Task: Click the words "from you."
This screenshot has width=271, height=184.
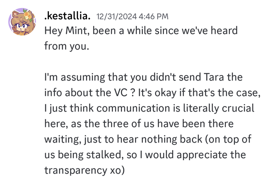Action: [66, 46]
